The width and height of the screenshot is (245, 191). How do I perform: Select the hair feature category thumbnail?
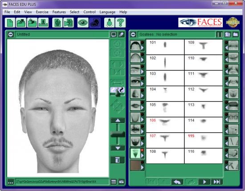(x=135, y=45)
